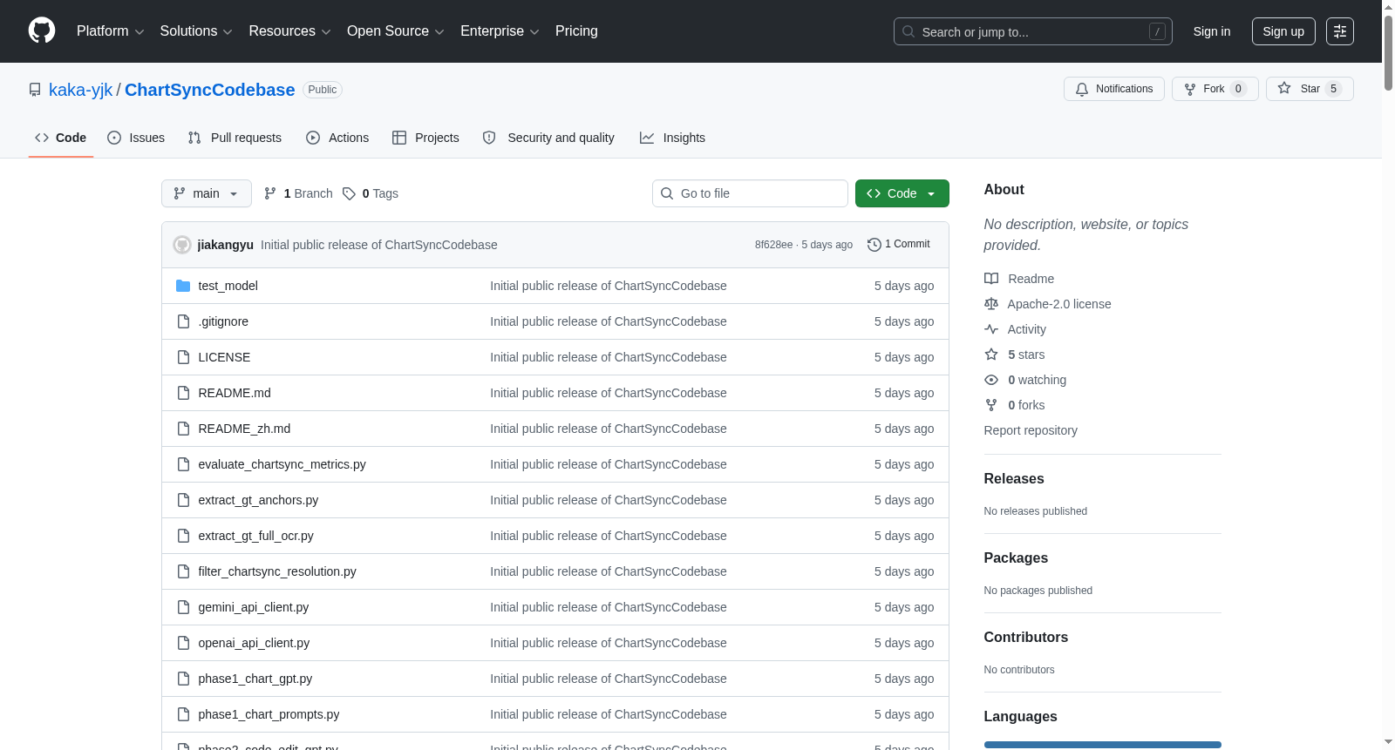Open the ChartSyncCodebase repository link
Image resolution: width=1395 pixels, height=750 pixels.
click(210, 90)
